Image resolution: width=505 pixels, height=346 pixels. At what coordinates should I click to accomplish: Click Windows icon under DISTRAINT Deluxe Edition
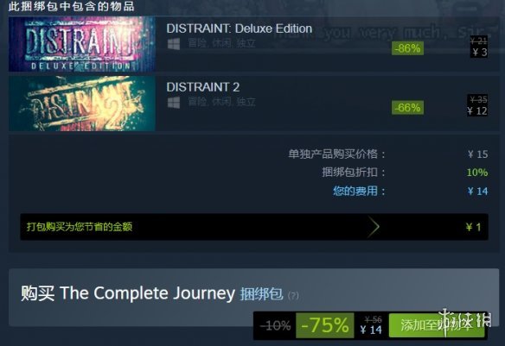pos(174,44)
